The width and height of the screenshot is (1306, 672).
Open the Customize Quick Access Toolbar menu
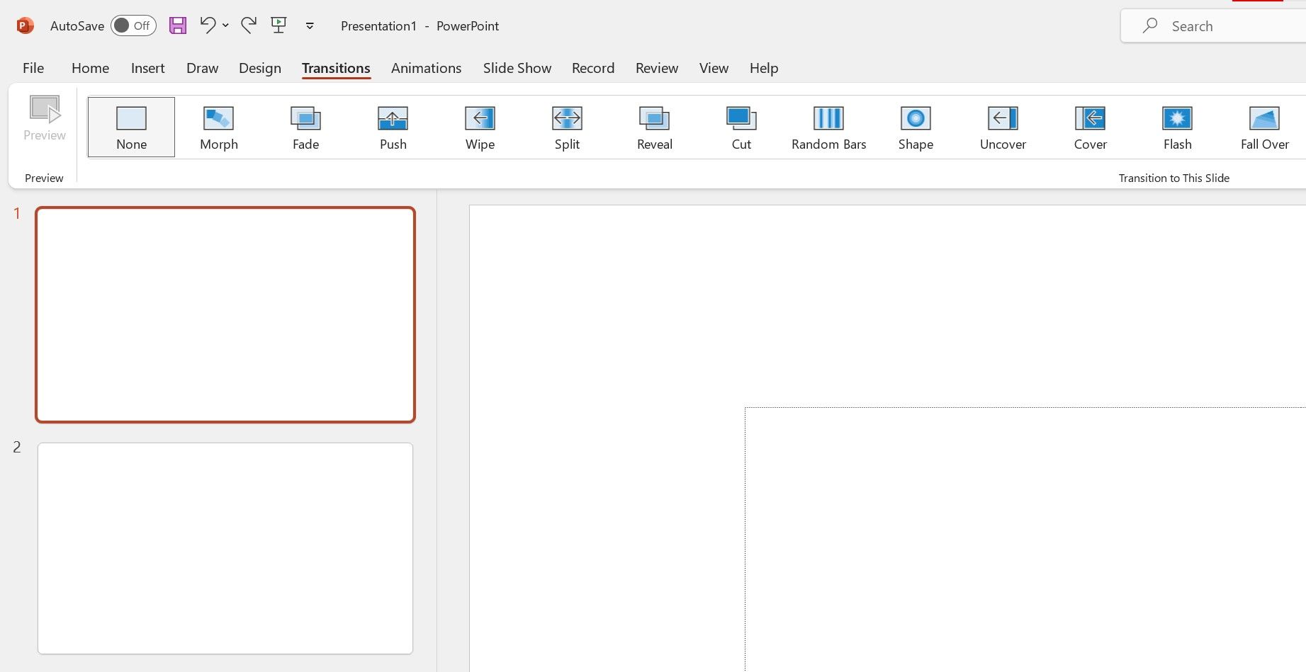pos(310,25)
